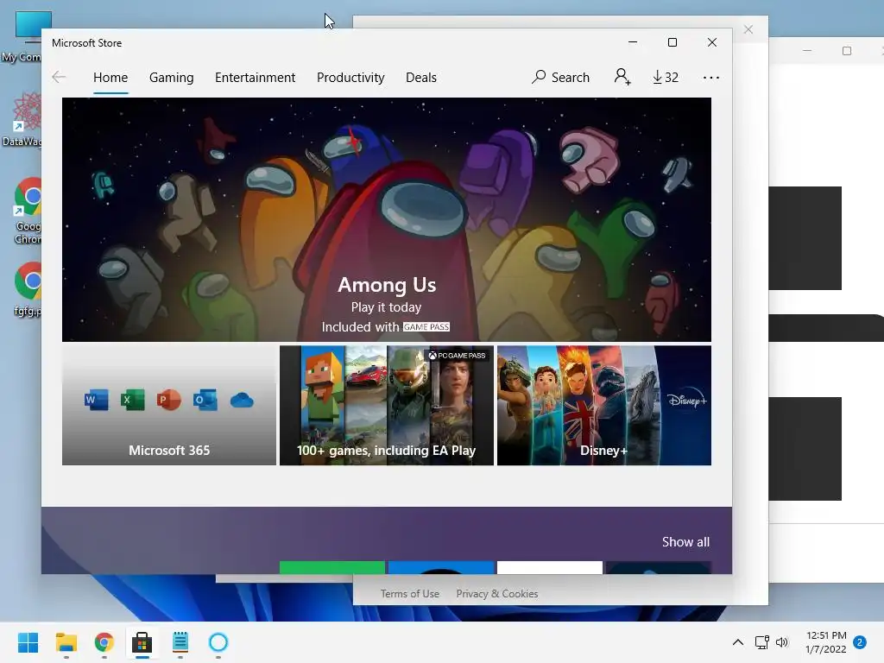Click the Microsoft Store taskbar icon
This screenshot has width=884, height=663.
142,642
